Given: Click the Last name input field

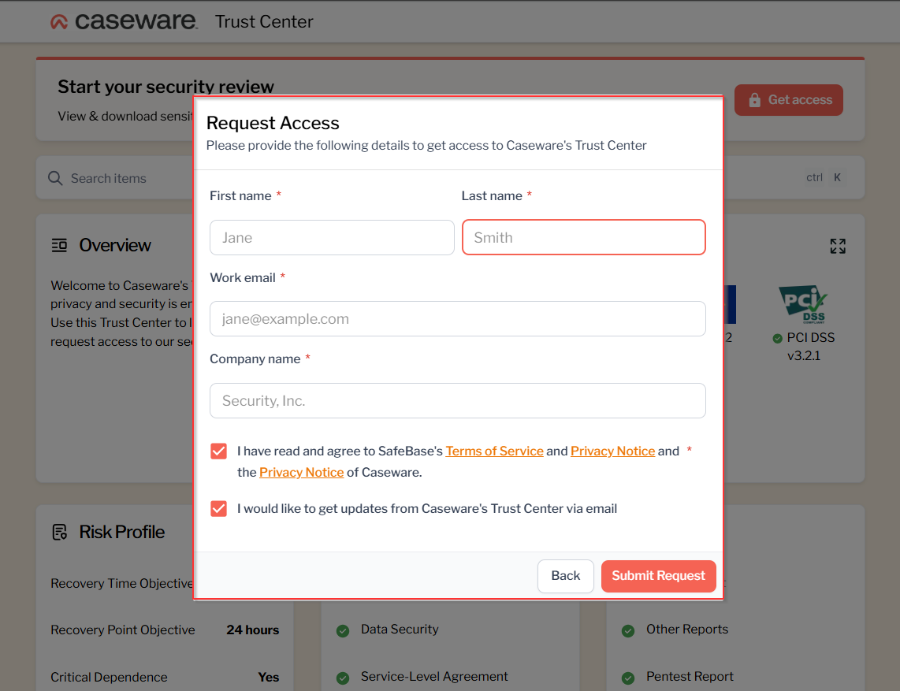Looking at the screenshot, I should 584,238.
